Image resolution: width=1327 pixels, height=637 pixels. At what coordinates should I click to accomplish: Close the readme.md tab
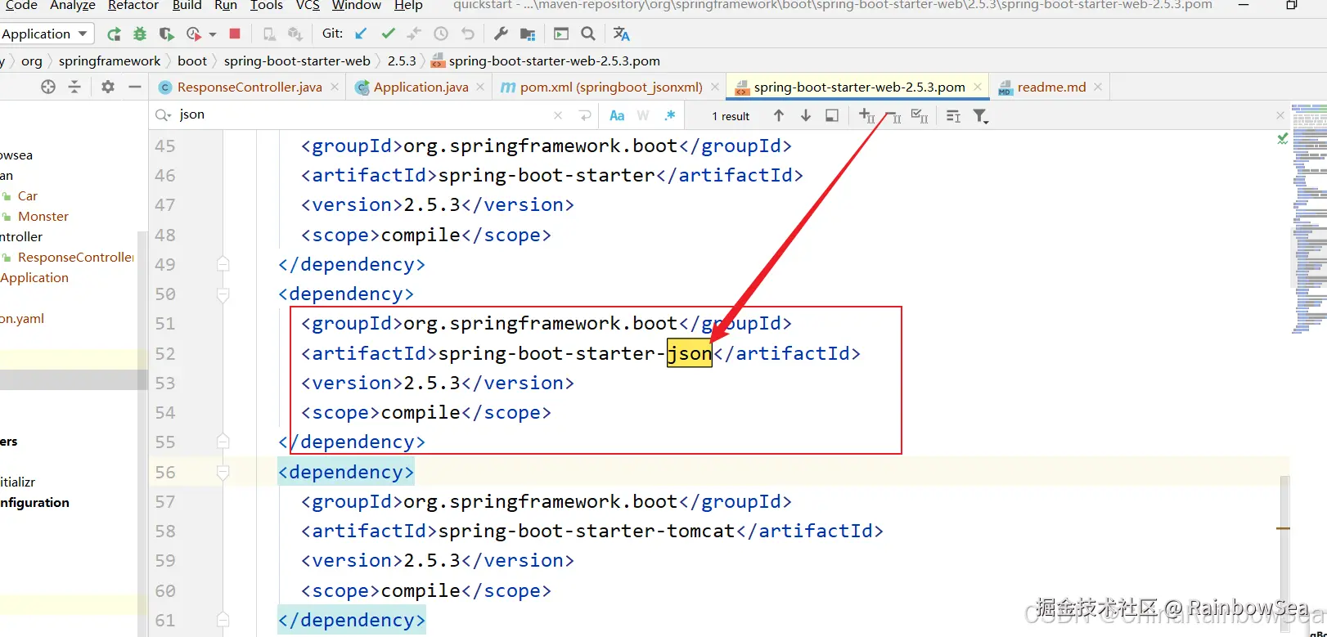(x=1098, y=87)
